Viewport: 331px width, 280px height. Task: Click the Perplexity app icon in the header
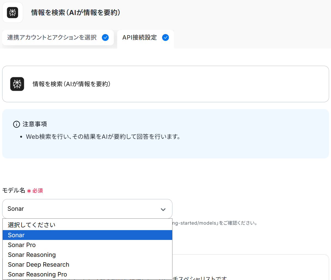tap(13, 13)
